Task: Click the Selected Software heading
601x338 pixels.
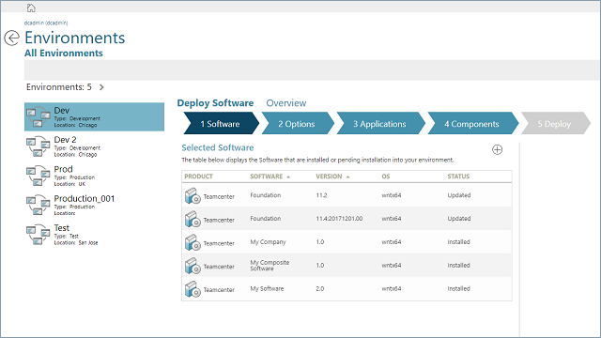Action: click(218, 148)
